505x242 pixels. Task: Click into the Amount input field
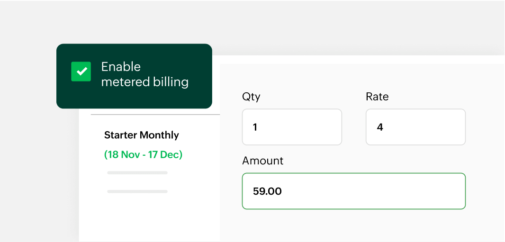(353, 191)
